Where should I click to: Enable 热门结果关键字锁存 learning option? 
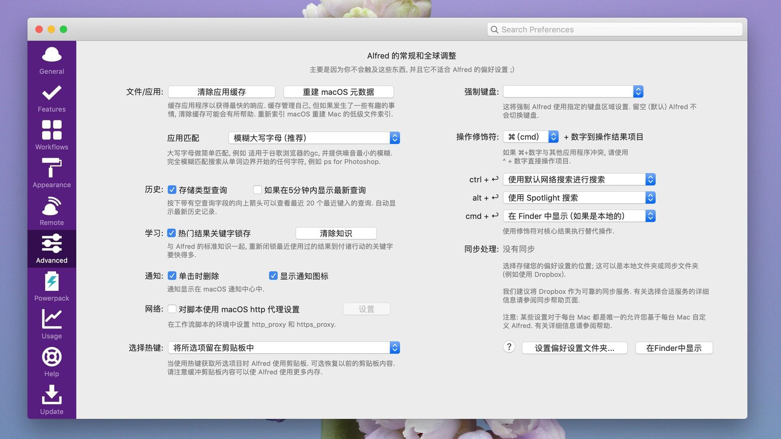click(172, 233)
